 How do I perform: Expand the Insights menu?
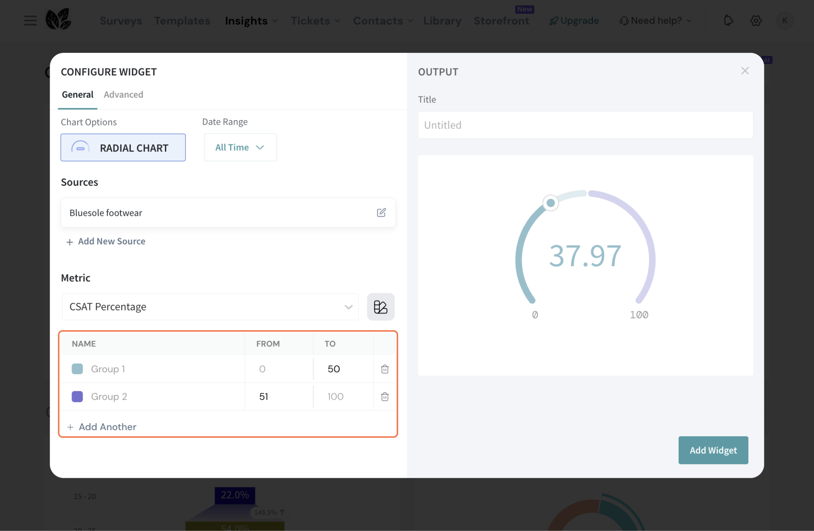251,21
